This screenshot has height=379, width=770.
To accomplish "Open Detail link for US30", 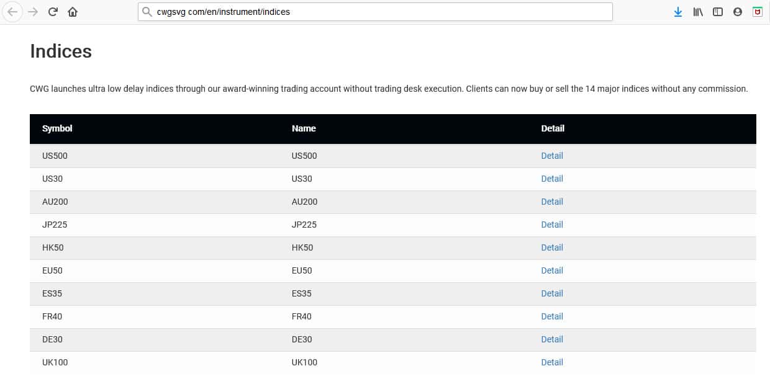I will point(551,179).
